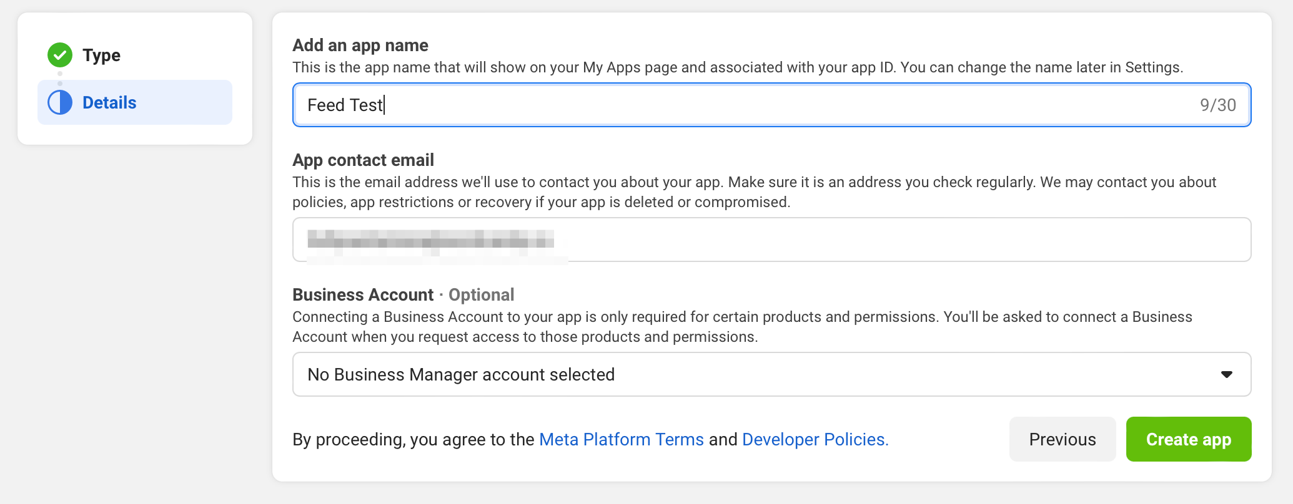Go back to the Type step label
This screenshot has height=504, width=1293.
101,55
